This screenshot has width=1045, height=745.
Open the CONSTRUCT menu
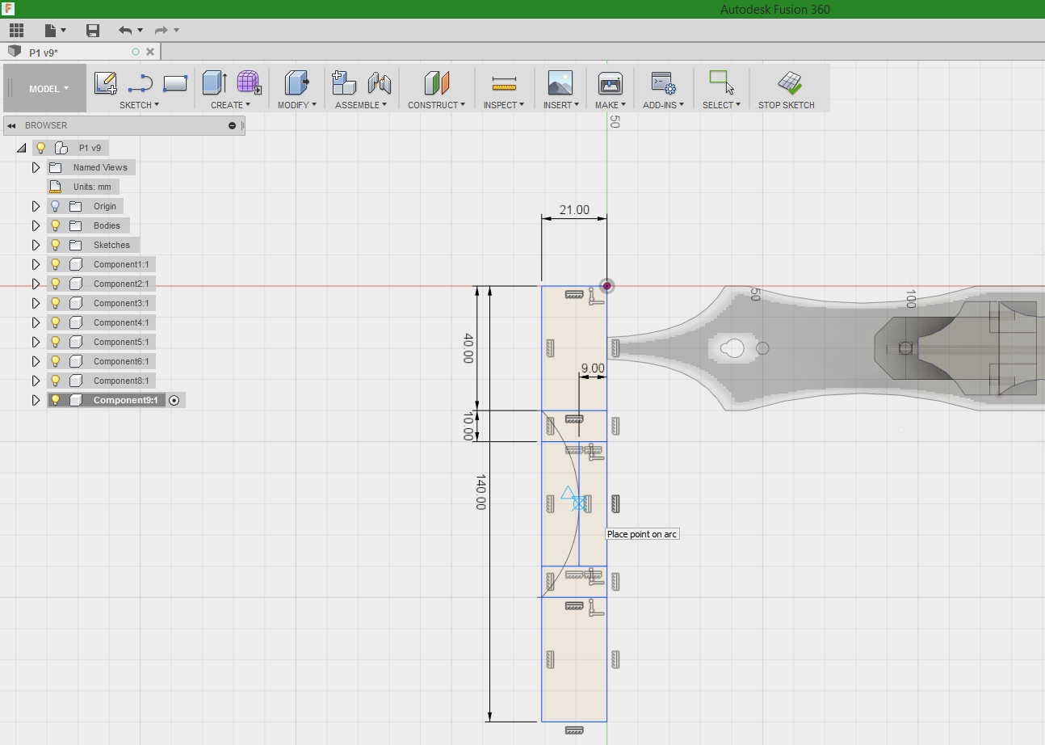436,105
